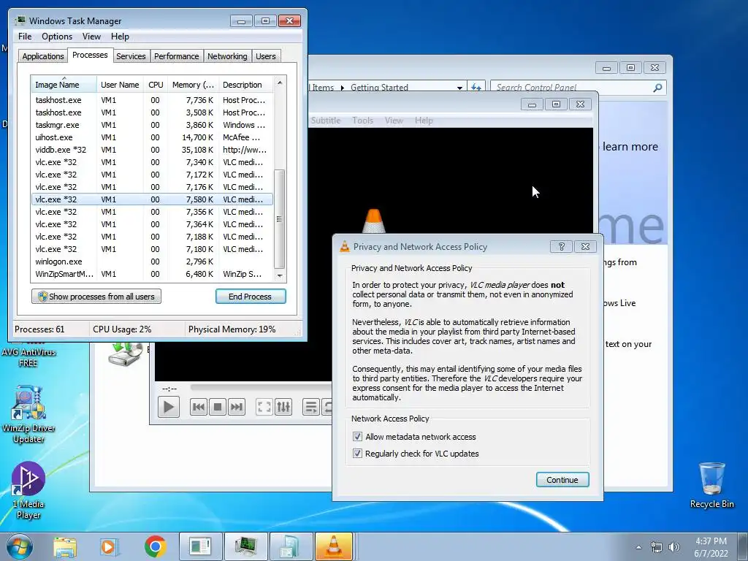Click the taskbar clock showing 4:37 PM
This screenshot has width=748, height=561.
711,546
